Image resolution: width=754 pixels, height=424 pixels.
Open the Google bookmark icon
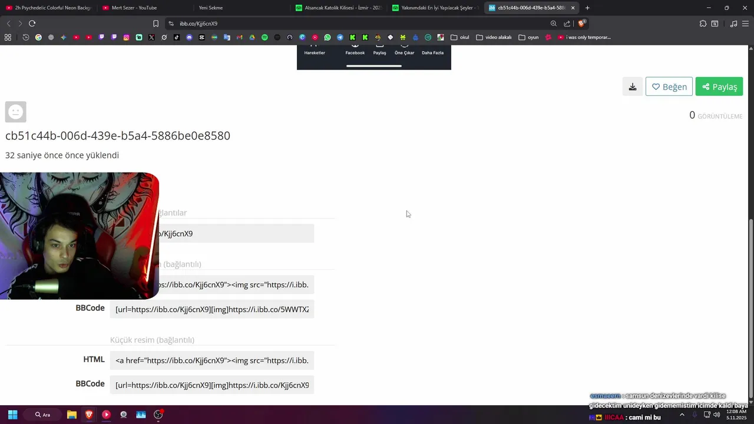38,37
